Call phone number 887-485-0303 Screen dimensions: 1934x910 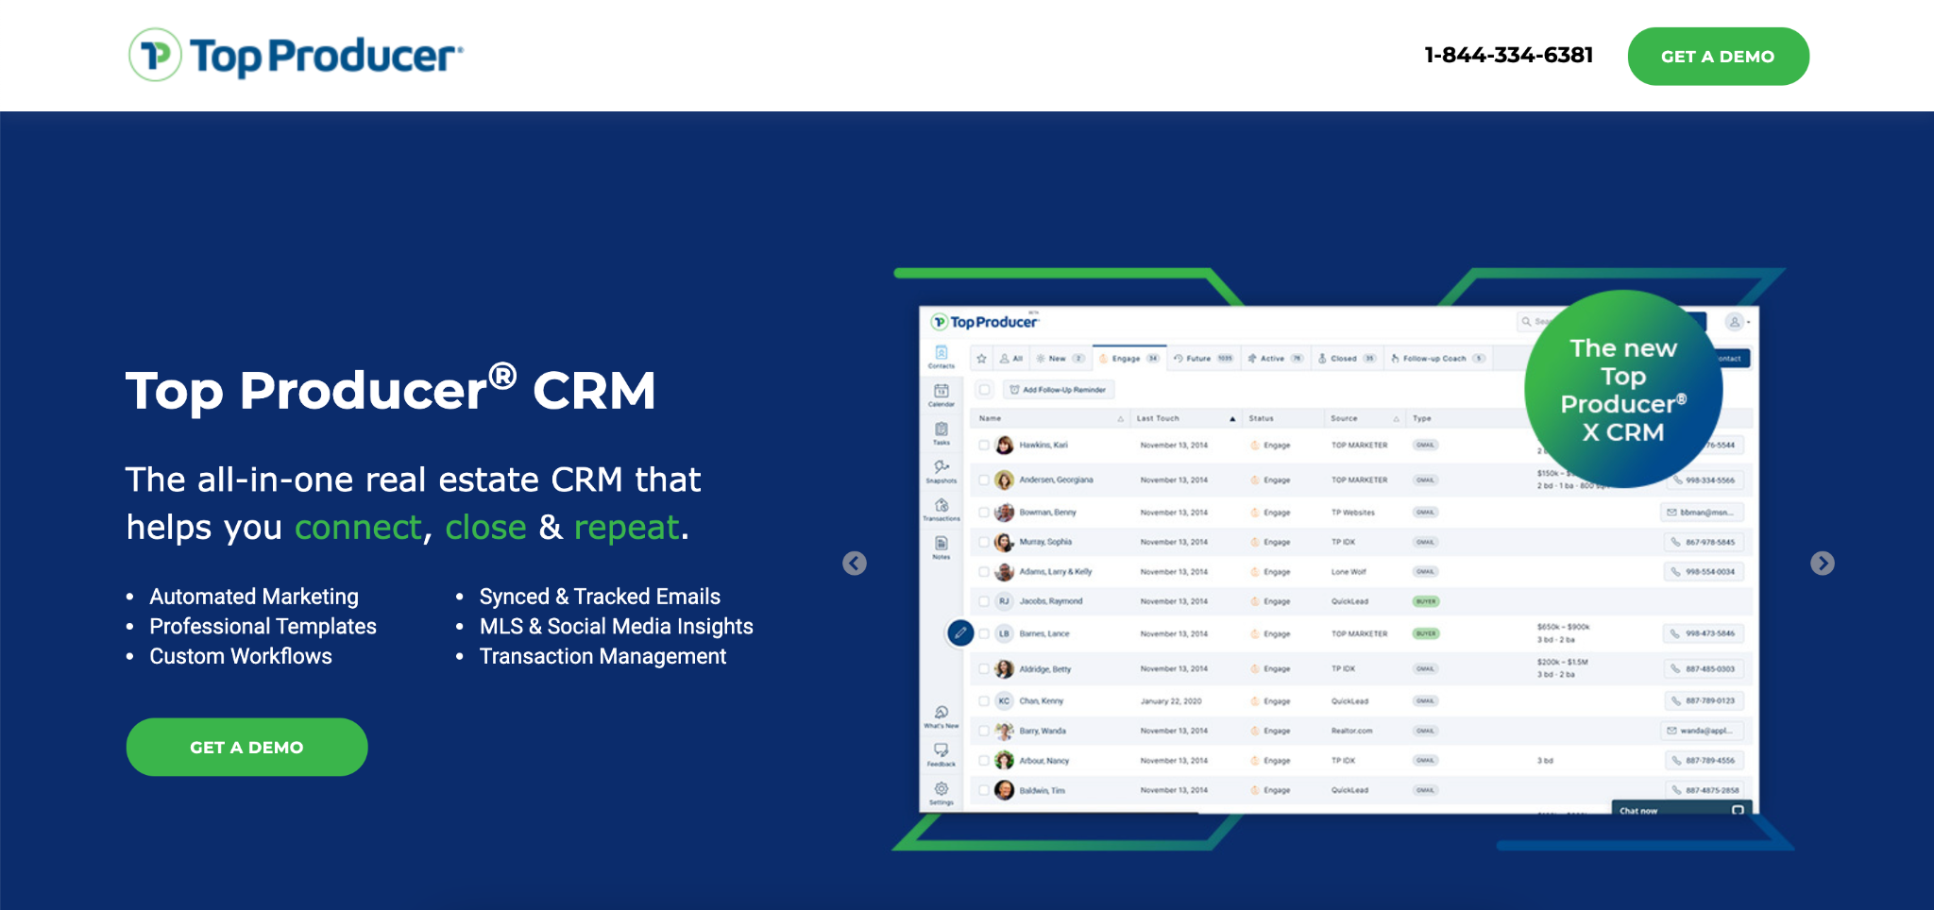pos(1704,669)
